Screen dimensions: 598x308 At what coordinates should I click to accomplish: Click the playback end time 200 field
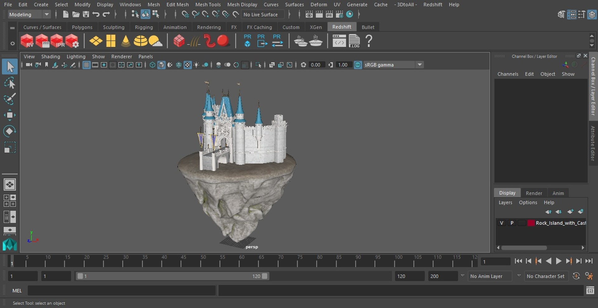pyautogui.click(x=443, y=276)
